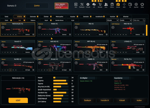Viewport: 150px width, 108px height.
Task: Click the UZAT button
Action: point(18,100)
